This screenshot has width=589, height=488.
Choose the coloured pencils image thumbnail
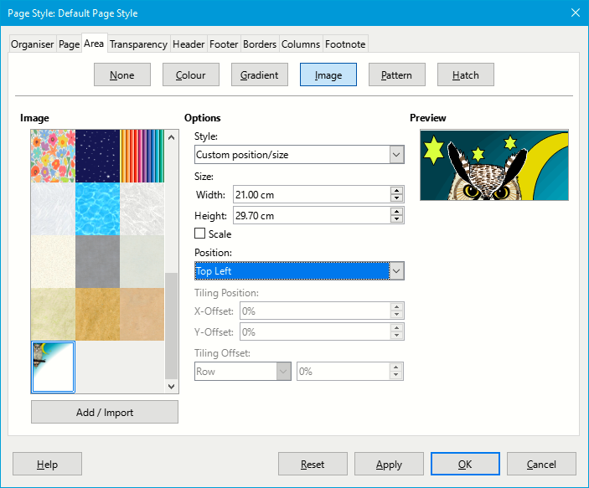(141, 155)
